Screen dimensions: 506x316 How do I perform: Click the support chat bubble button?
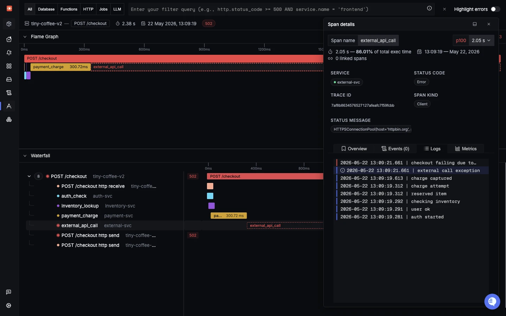(x=492, y=301)
